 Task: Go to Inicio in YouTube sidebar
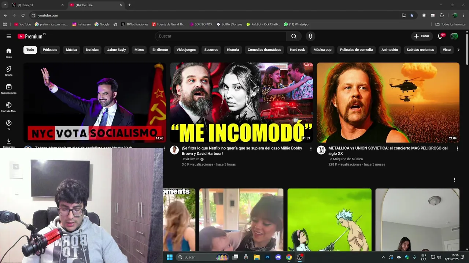[x=9, y=53]
